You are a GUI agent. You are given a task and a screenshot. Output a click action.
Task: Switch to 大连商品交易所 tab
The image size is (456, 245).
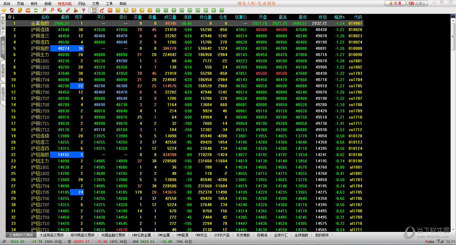tap(52, 235)
